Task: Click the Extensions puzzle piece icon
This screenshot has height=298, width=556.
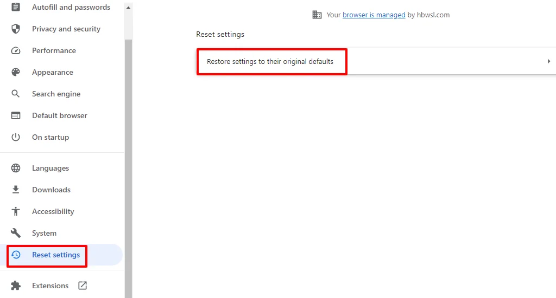Action: click(x=16, y=285)
